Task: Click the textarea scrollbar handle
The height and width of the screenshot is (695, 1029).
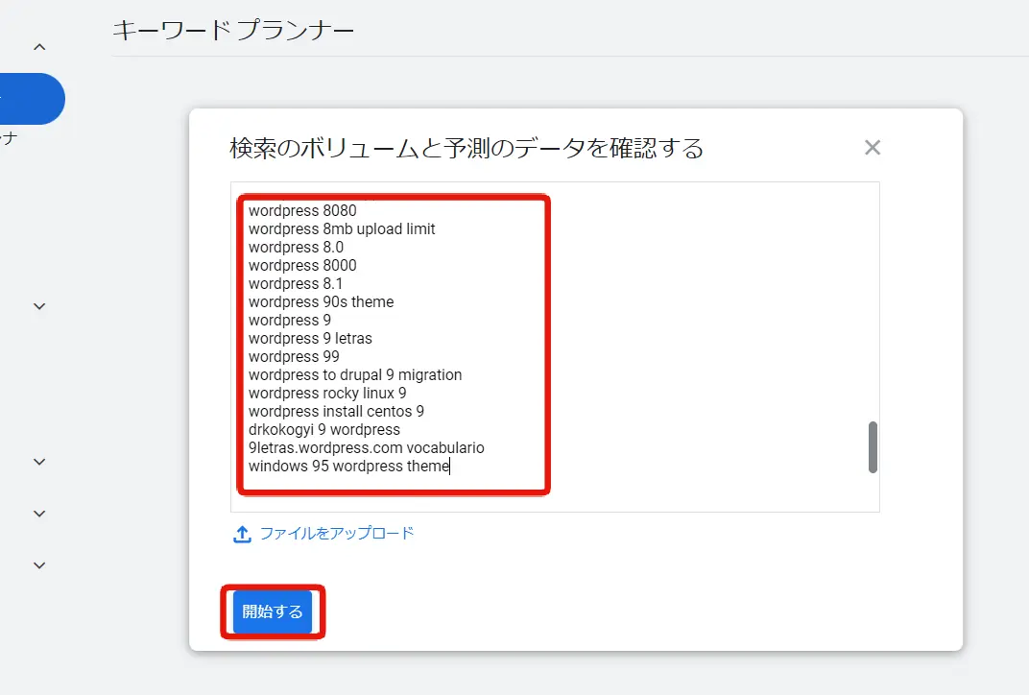Action: [x=872, y=448]
